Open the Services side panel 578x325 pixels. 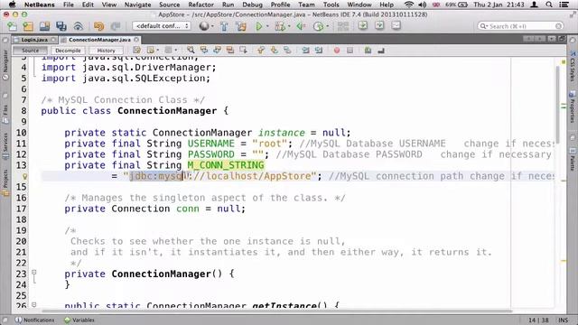[x=5, y=145]
